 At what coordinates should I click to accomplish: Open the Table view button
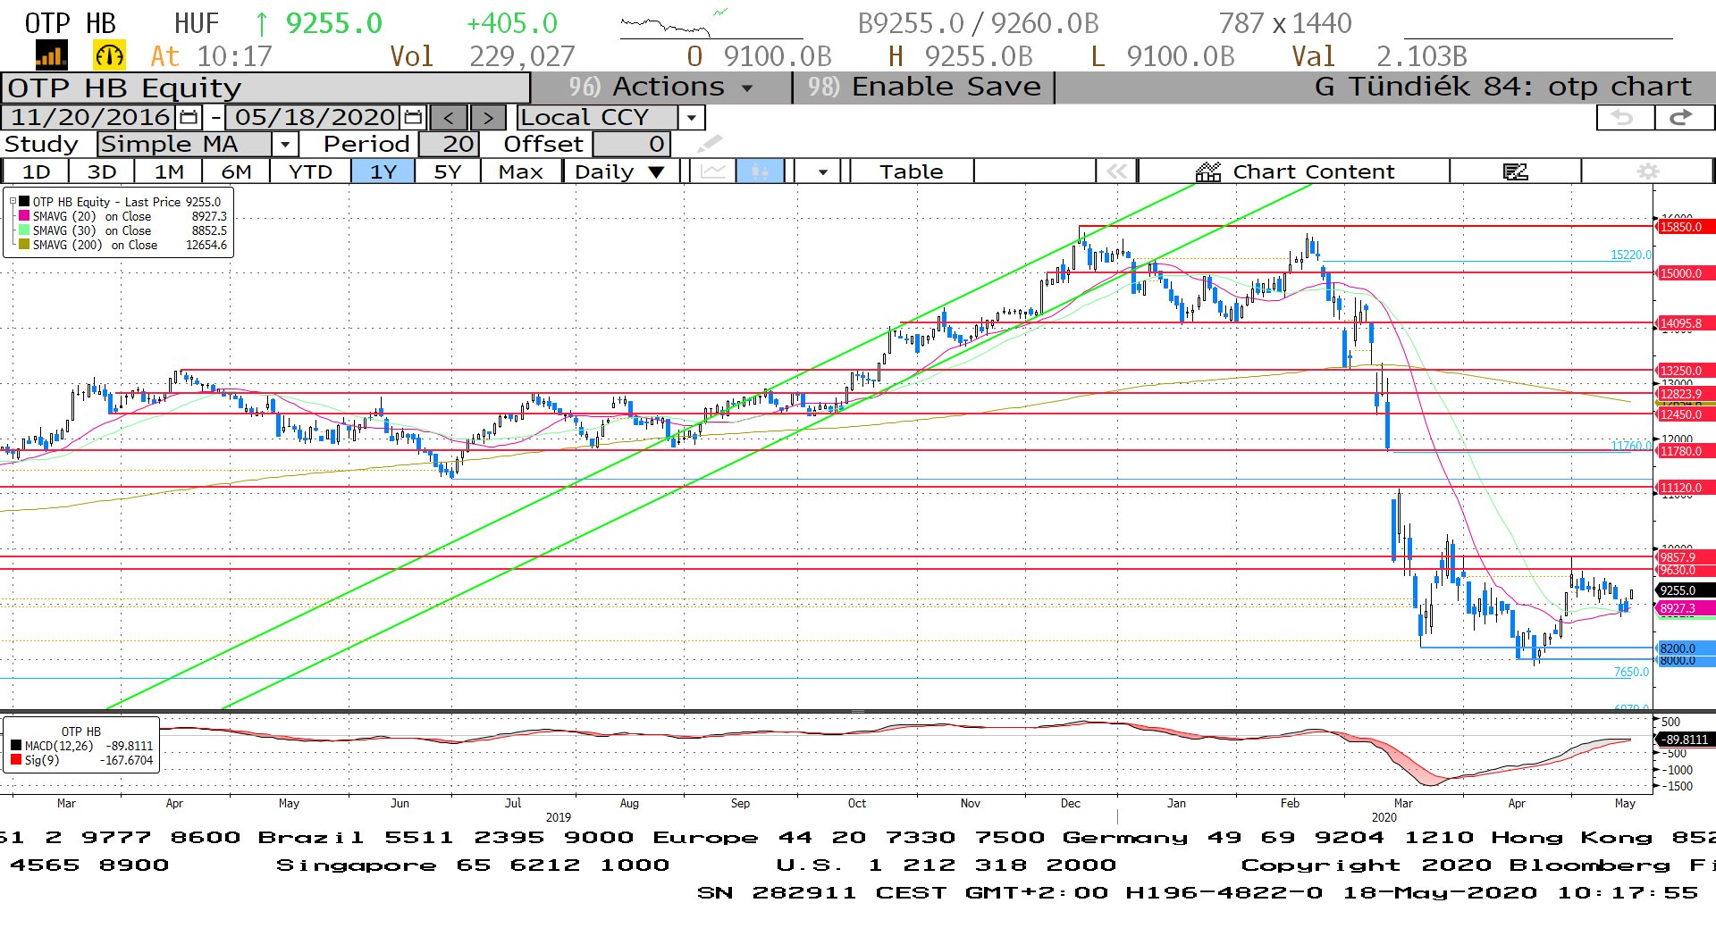pos(911,171)
